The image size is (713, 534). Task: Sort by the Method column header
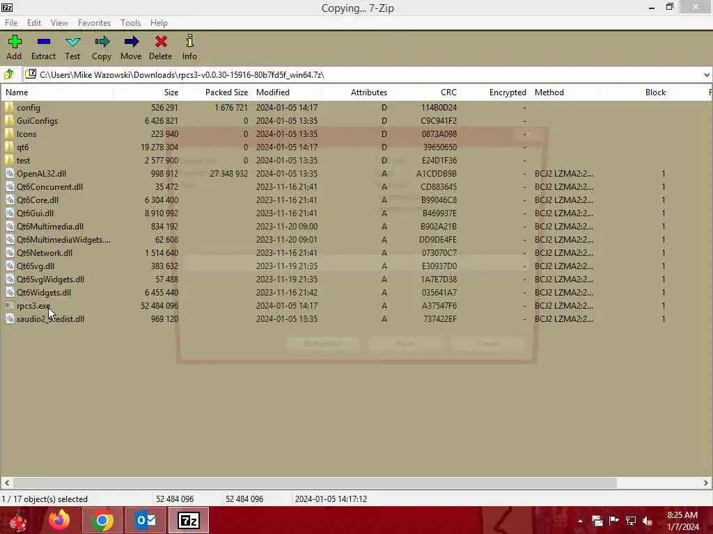565,92
